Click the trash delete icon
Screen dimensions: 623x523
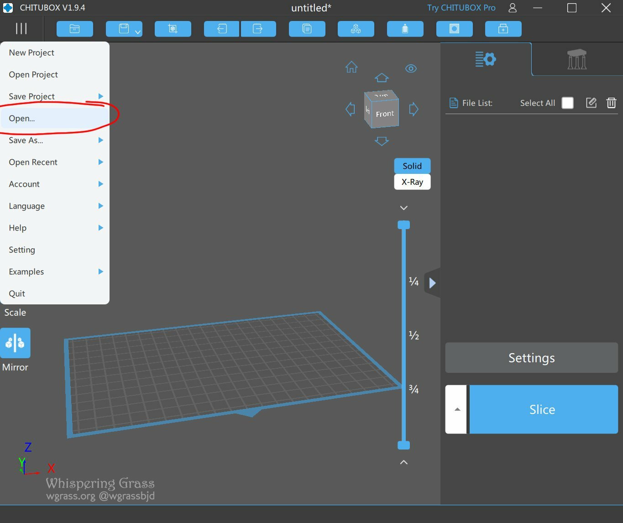coord(611,103)
